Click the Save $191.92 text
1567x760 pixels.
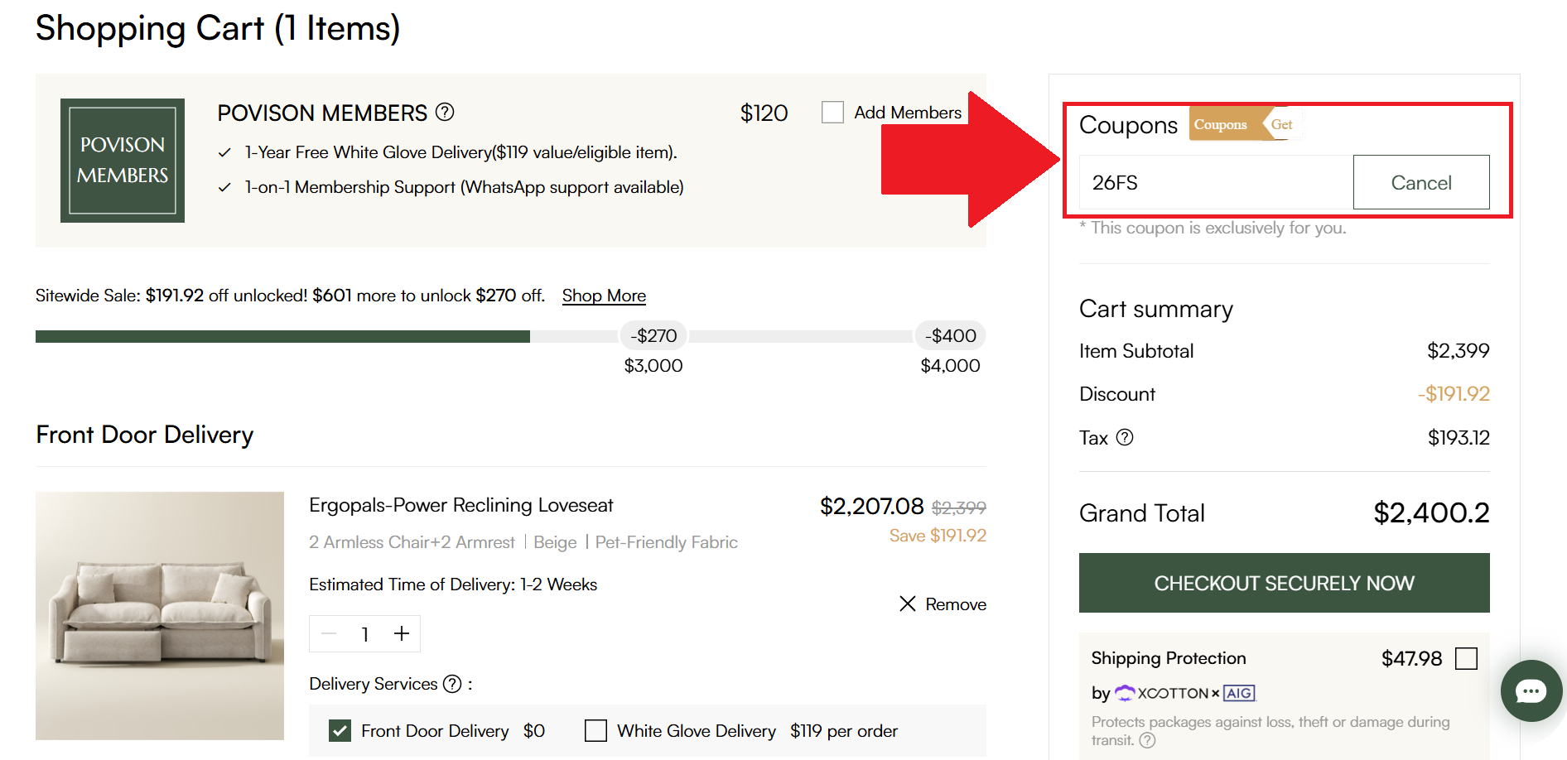(938, 536)
